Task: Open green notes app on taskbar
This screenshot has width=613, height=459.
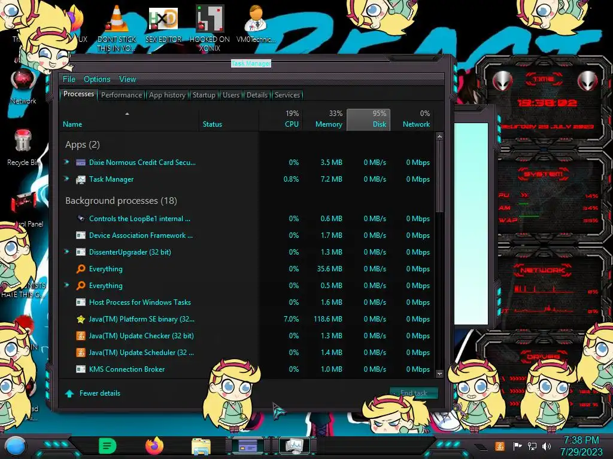Action: pyautogui.click(x=108, y=446)
